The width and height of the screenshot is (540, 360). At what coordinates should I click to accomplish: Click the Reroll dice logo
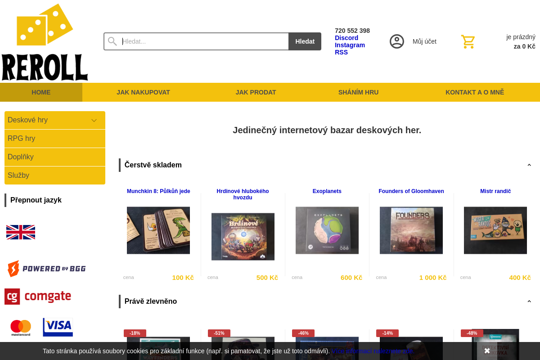click(45, 42)
